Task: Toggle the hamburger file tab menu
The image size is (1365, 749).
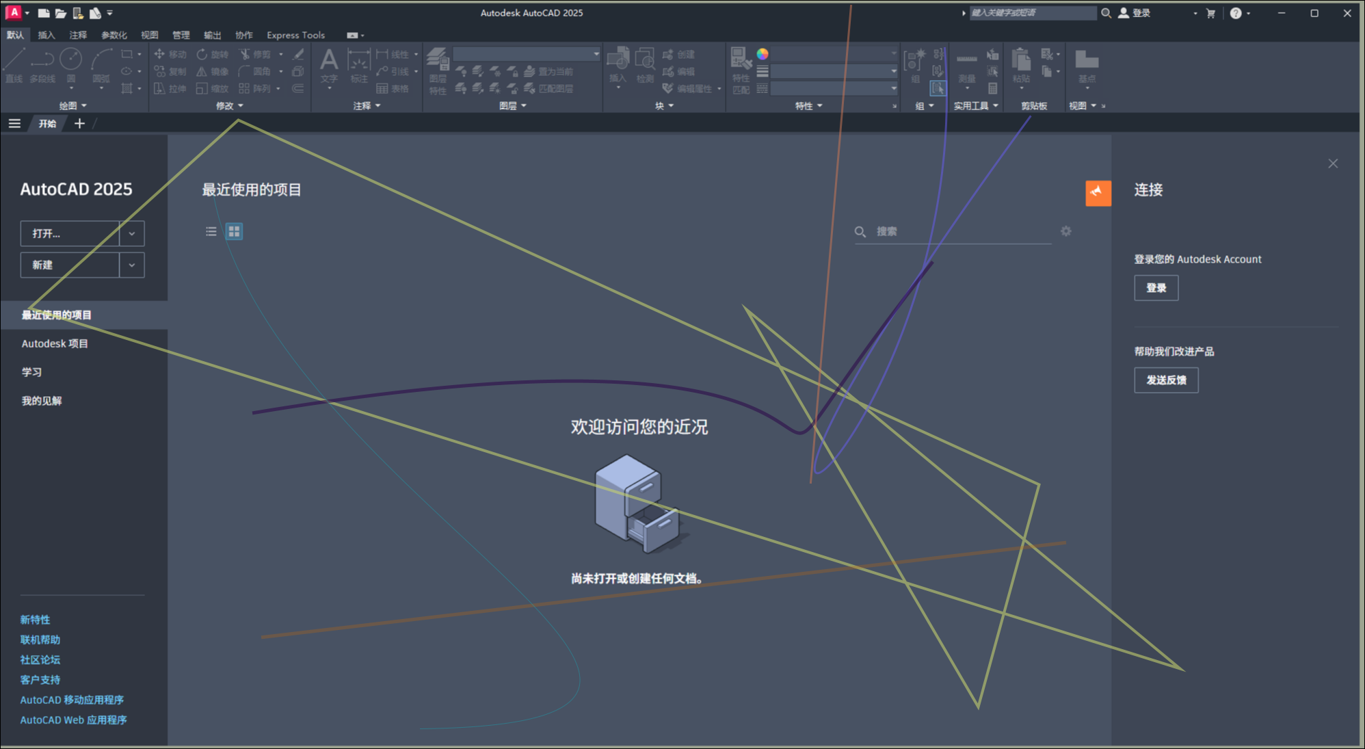Action: pyautogui.click(x=14, y=123)
